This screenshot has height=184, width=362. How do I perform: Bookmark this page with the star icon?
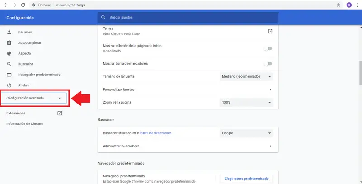pyautogui.click(x=338, y=5)
